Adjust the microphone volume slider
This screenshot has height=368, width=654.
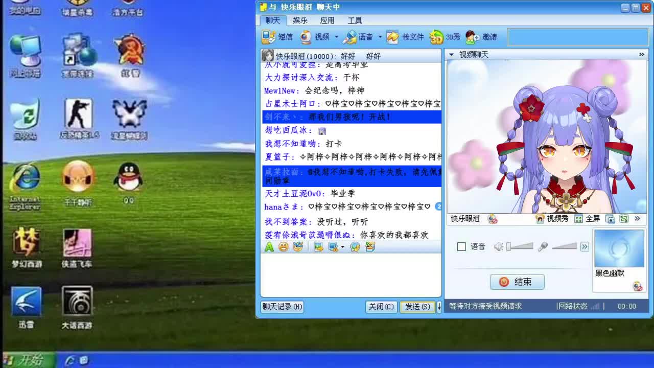click(x=564, y=247)
